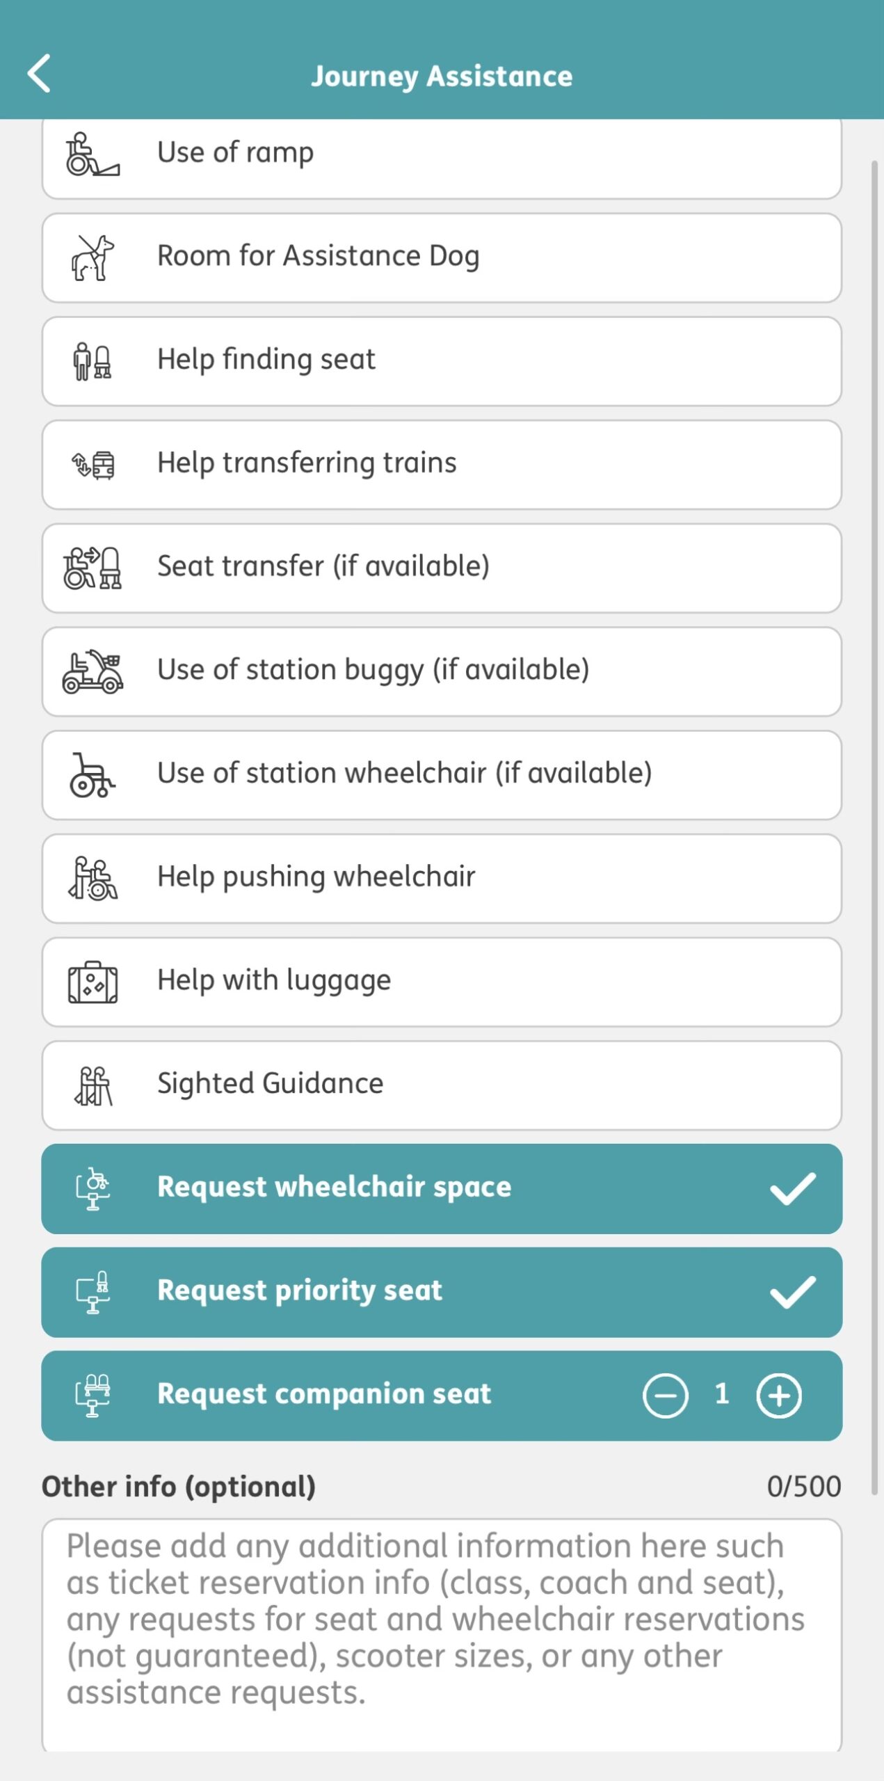Click the help finding seat icon

point(94,360)
